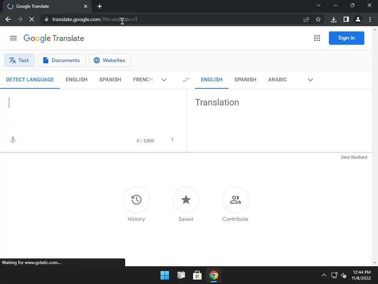
Task: Choose French as source language
Action: pyautogui.click(x=143, y=80)
